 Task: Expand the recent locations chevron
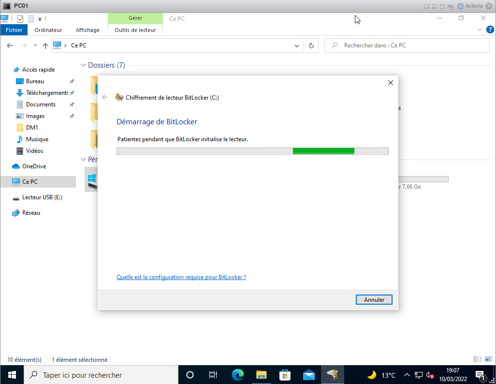tap(35, 45)
